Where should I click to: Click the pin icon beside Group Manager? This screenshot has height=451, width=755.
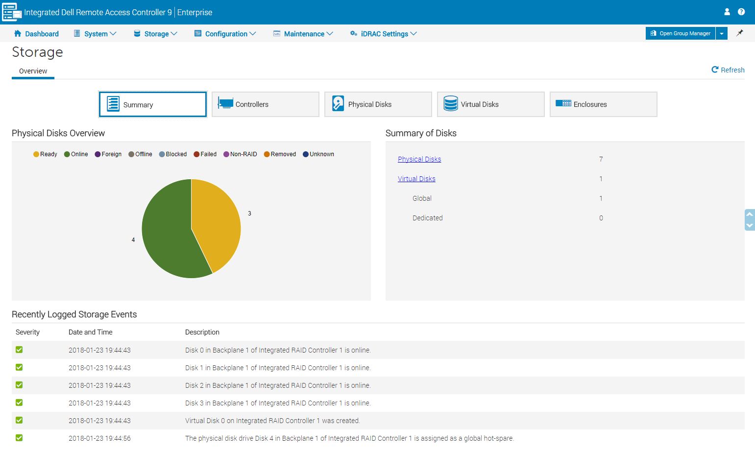[x=740, y=33]
